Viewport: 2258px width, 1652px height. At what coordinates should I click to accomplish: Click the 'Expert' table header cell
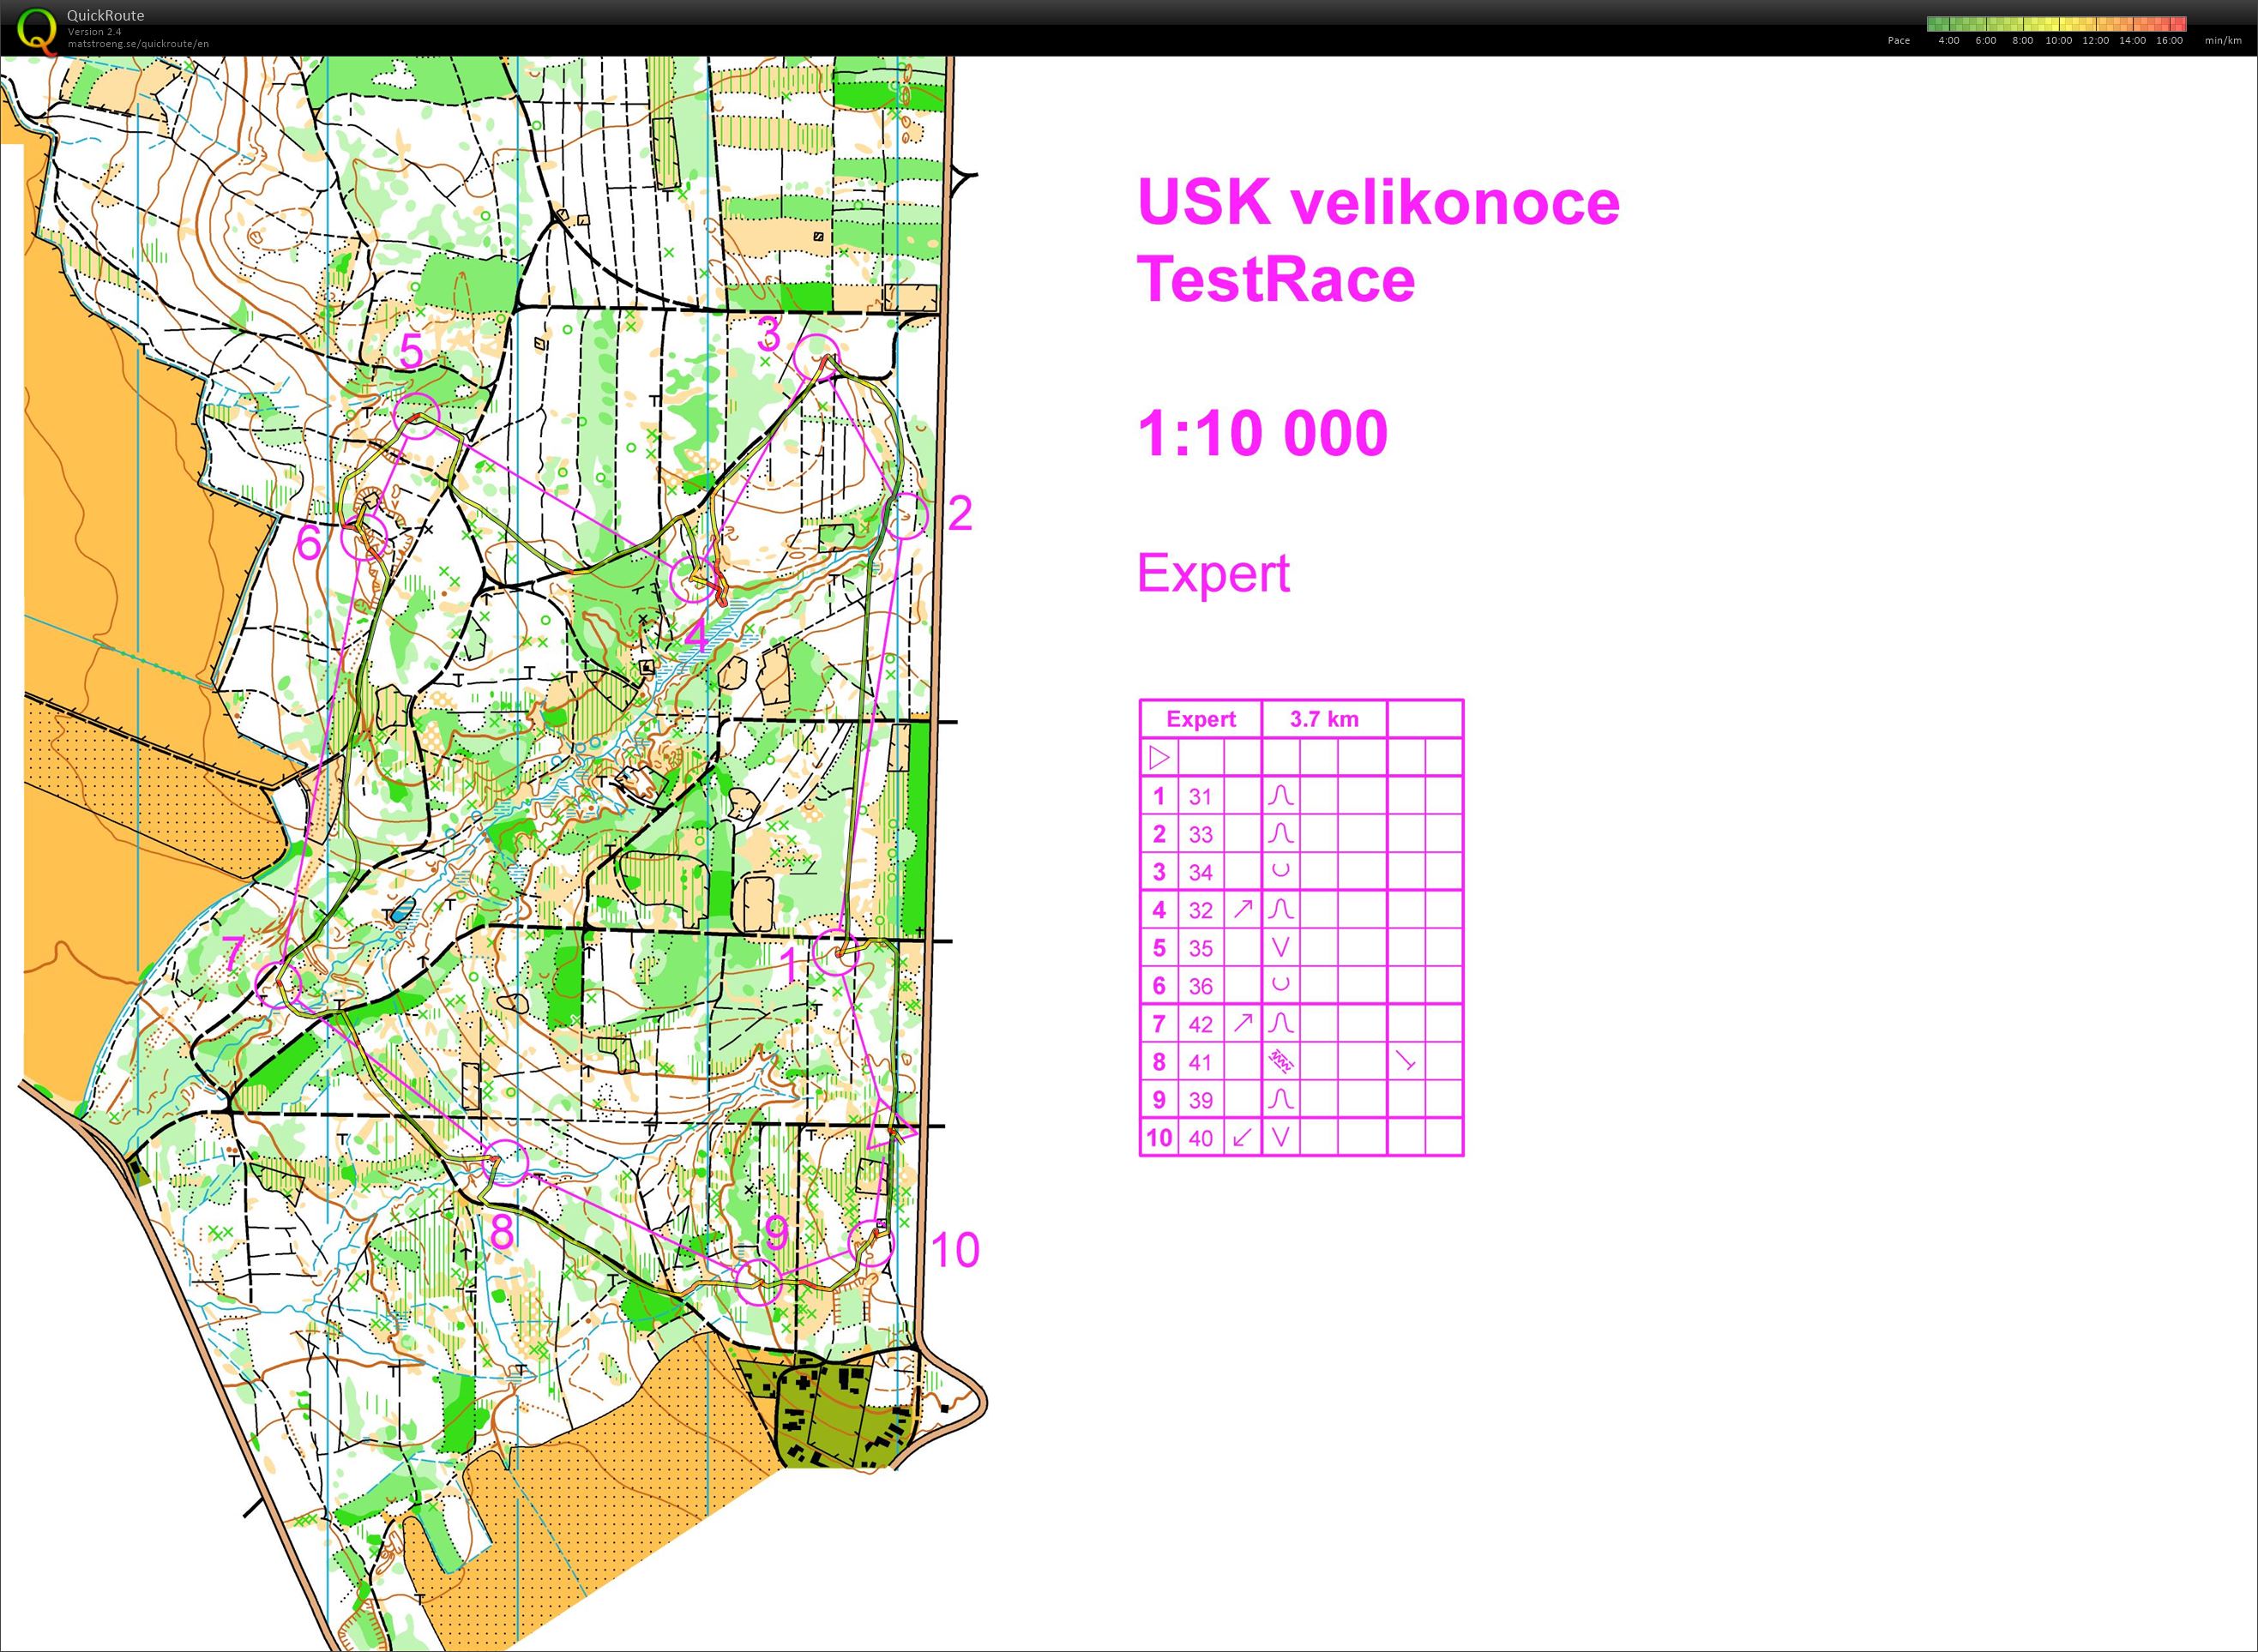[1201, 719]
